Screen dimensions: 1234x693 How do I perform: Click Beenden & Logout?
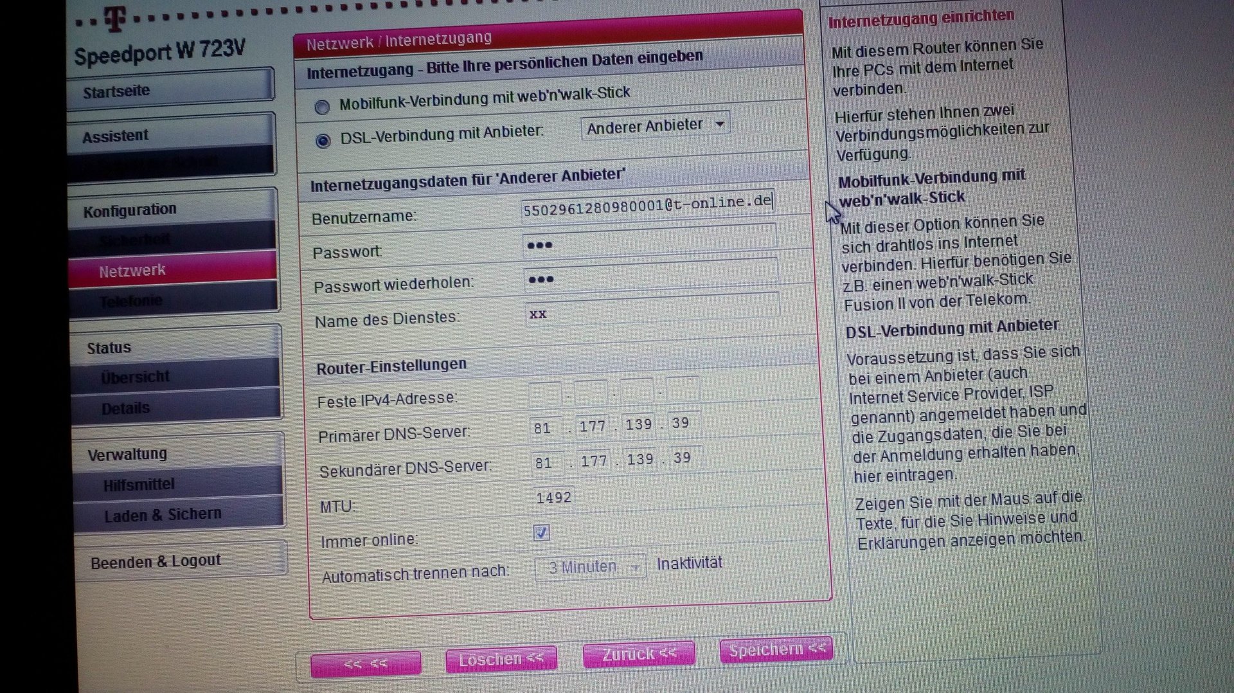[181, 560]
